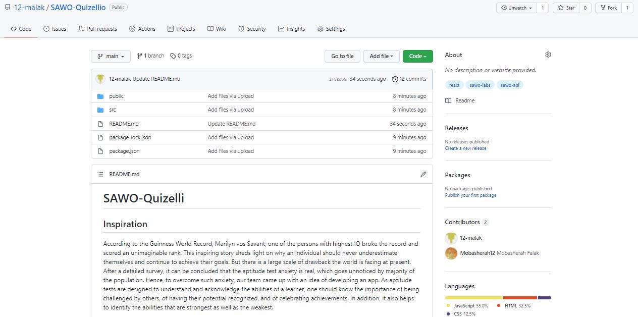Click the sawo-labs topic tag
This screenshot has height=317, width=638.
tap(480, 85)
